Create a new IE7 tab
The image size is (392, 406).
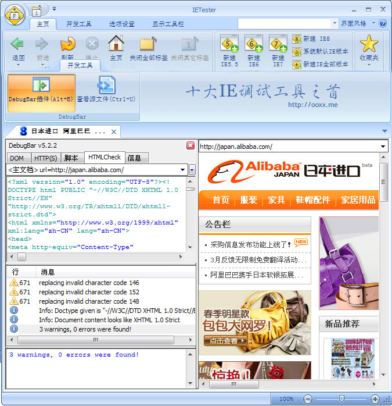coord(278,51)
